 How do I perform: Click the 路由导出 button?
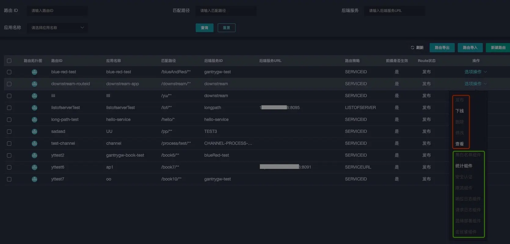[x=442, y=48]
